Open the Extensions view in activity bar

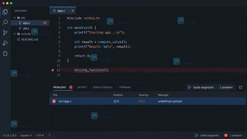click(x=5, y=54)
